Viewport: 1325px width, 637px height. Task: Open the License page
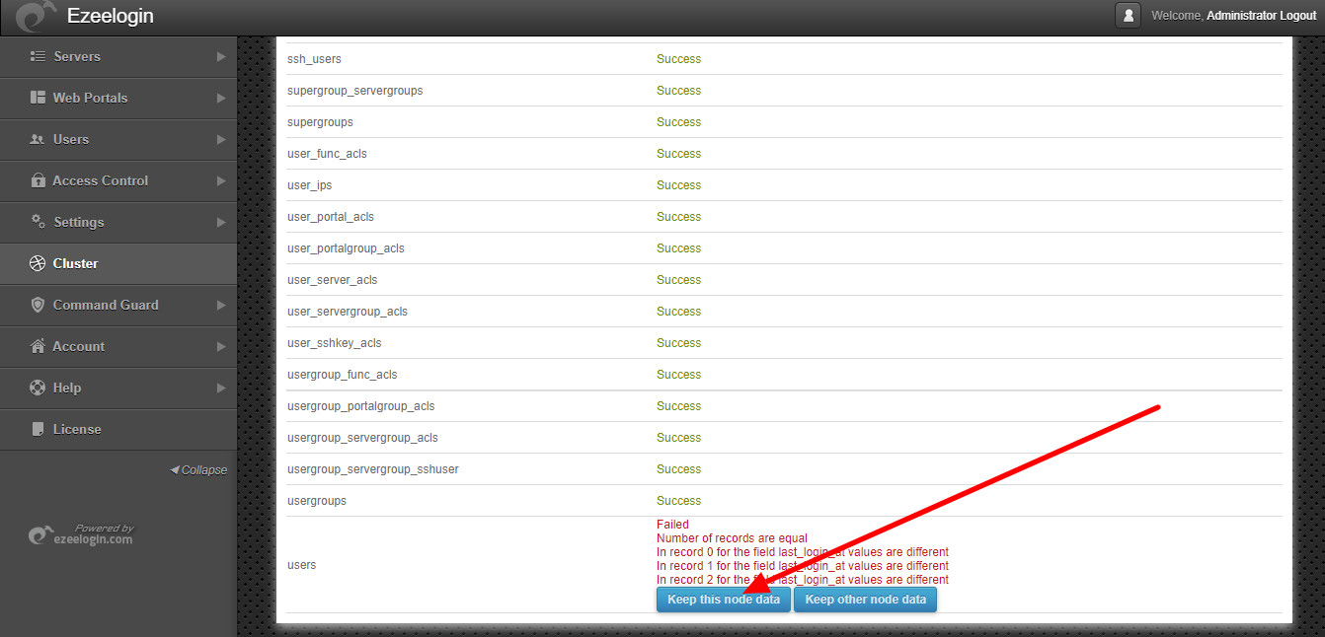point(118,430)
